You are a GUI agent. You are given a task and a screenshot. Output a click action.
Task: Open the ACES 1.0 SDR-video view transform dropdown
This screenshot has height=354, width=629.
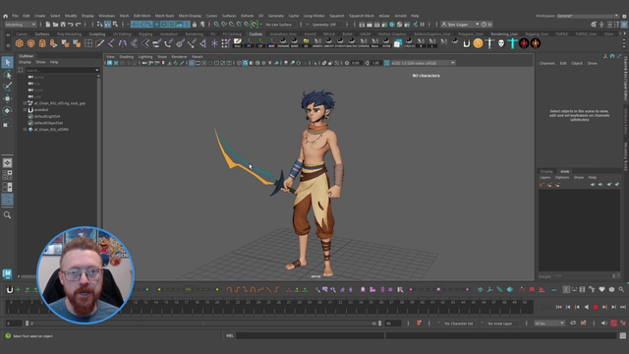423,63
